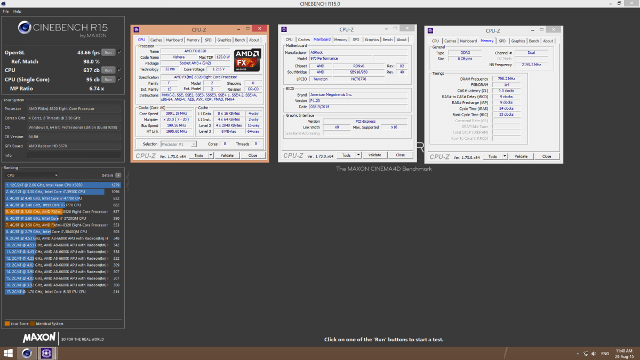
Task: Select ranking row Intel Xeon CPU X5650
Action: click(x=62, y=185)
